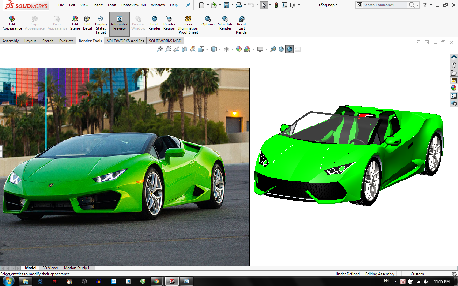Open the Edit Appearance tool
Image resolution: width=458 pixels, height=286 pixels.
tap(12, 23)
